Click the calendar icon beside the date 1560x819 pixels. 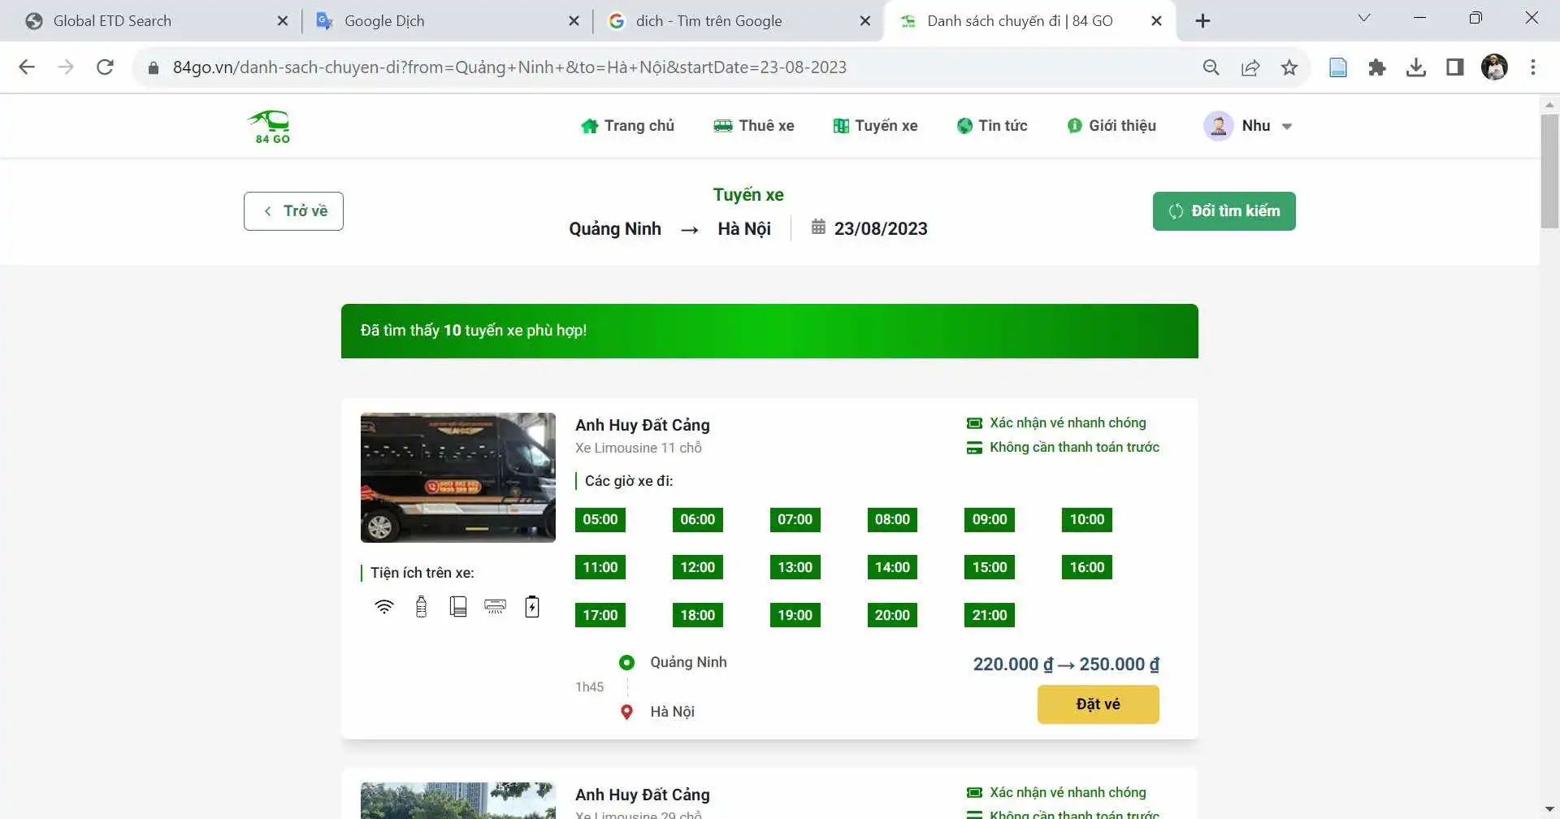(x=818, y=227)
